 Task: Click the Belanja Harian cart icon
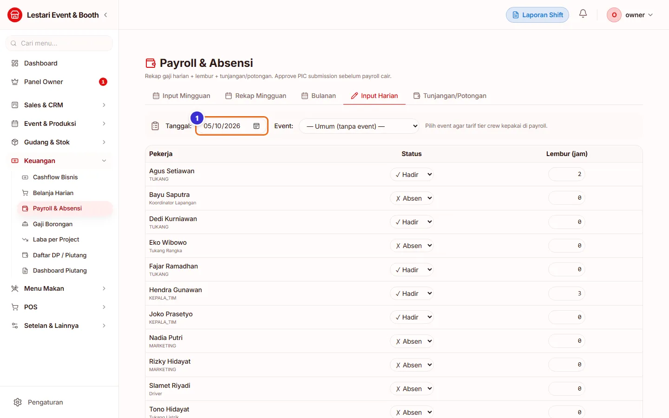tap(25, 193)
